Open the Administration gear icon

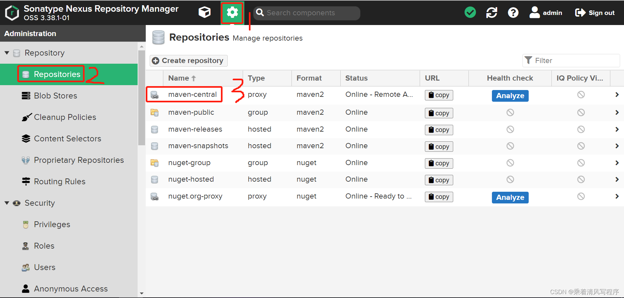point(232,13)
